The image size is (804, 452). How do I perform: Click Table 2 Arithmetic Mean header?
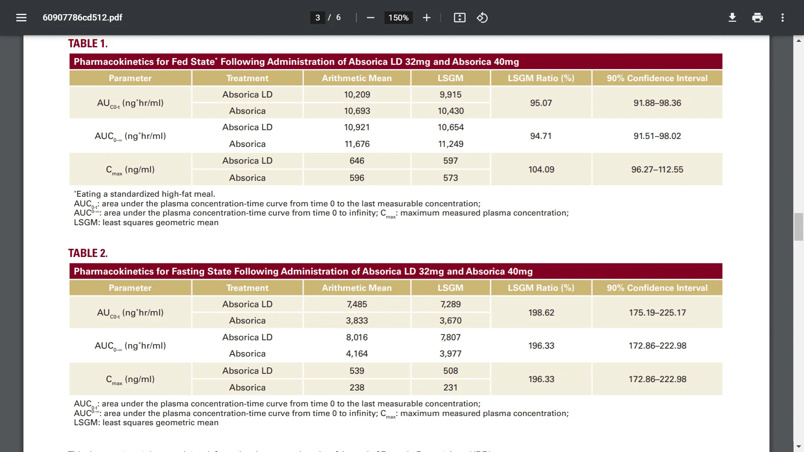(x=357, y=288)
